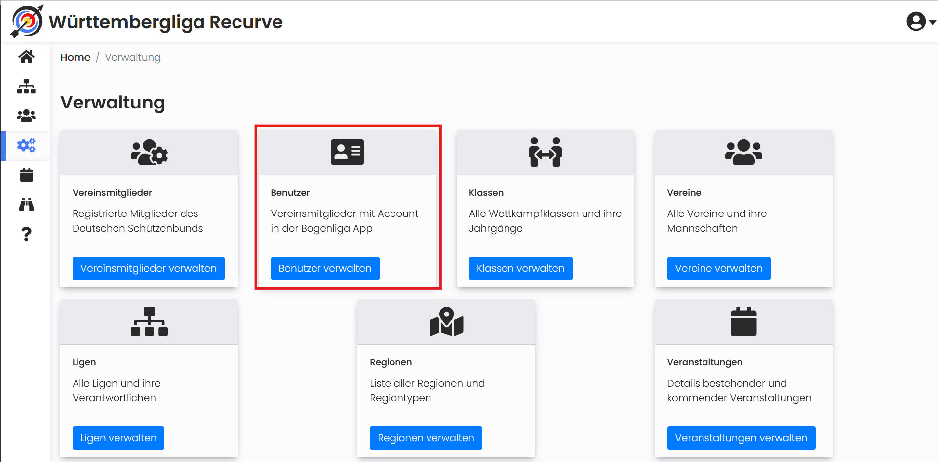Screen dimensions: 938x462
Task: Click Vereinsmitglieder verwalten button
Action: 149,268
